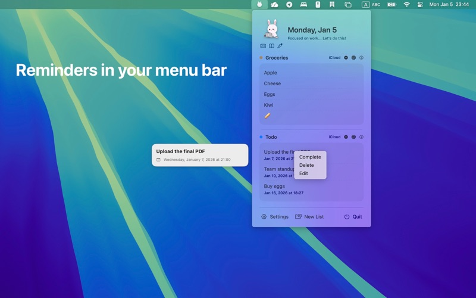The width and height of the screenshot is (476, 298).
Task: Open the book icon under the avatar
Action: pyautogui.click(x=271, y=46)
